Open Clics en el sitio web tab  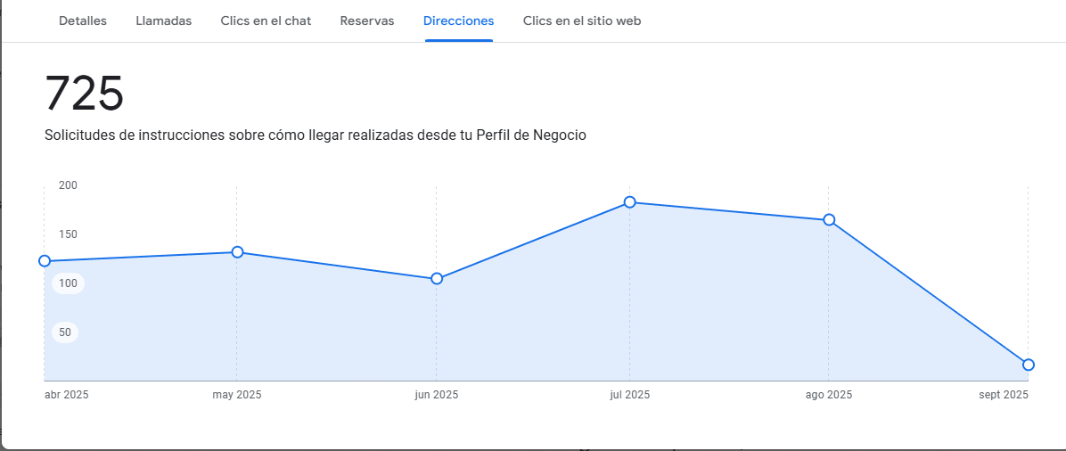coord(581,20)
